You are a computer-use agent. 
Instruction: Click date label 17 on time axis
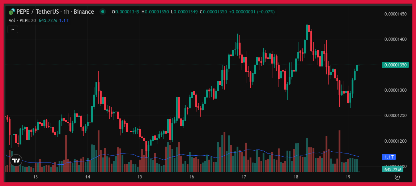pyautogui.click(x=244, y=177)
